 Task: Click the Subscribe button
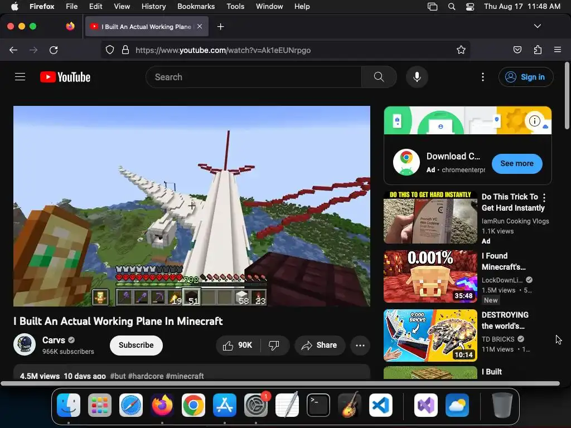(x=136, y=345)
